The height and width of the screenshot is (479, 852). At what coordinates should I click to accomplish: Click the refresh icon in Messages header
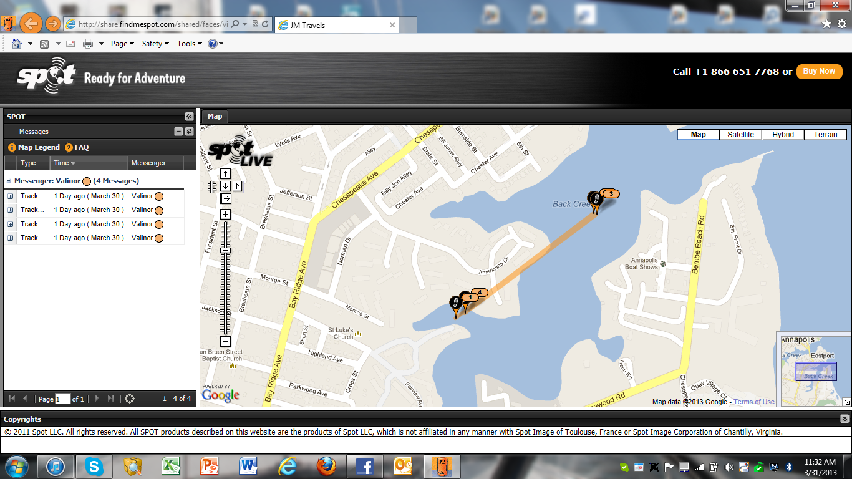tap(189, 132)
